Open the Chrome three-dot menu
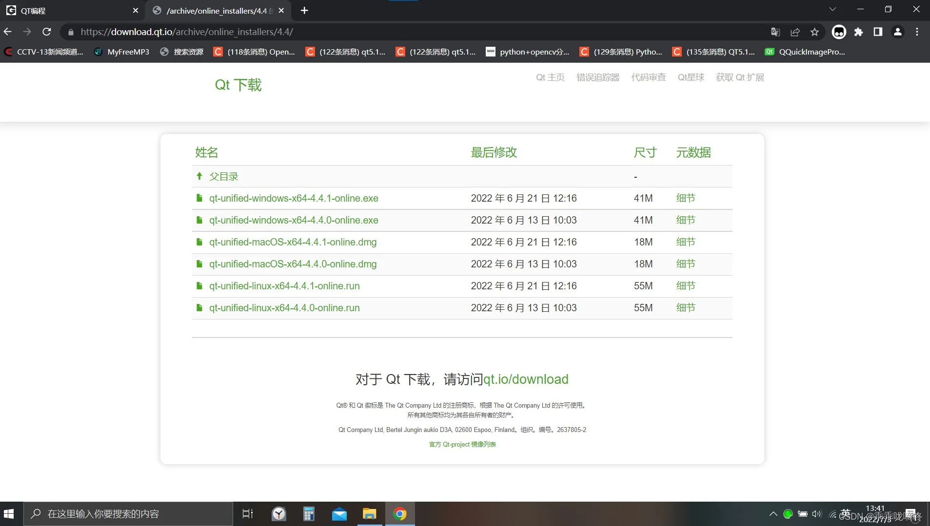 pyautogui.click(x=917, y=32)
